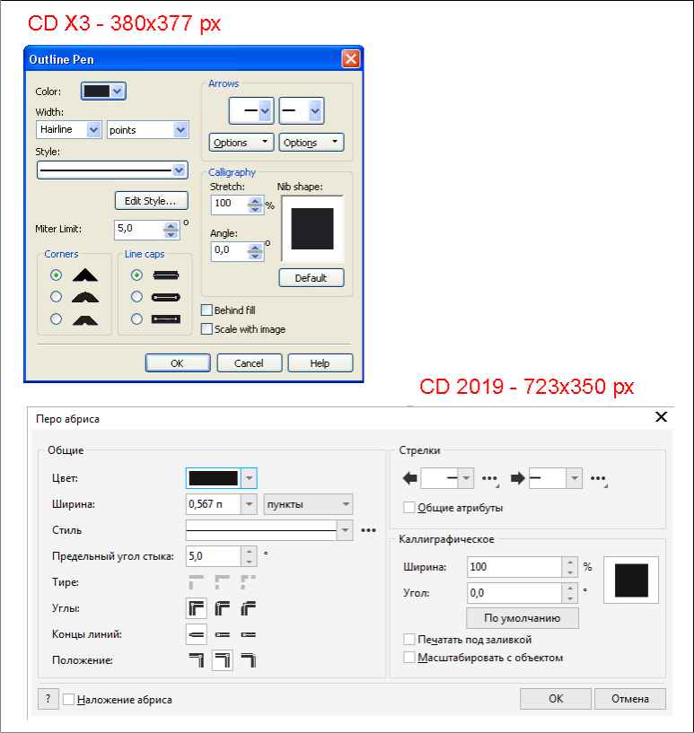
Task: Click the Default button under Nib shape
Action: point(312,278)
